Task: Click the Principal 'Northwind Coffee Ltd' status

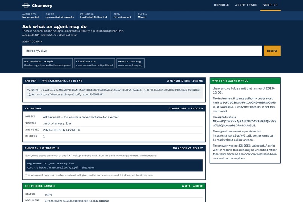Action: point(94,16)
